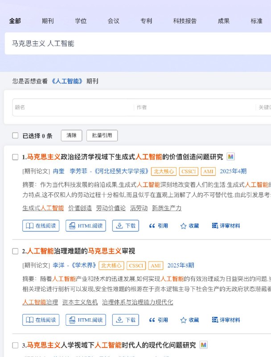Click 在线阅读 for result 1
Screen dimensions: 271x357
pos(41,226)
